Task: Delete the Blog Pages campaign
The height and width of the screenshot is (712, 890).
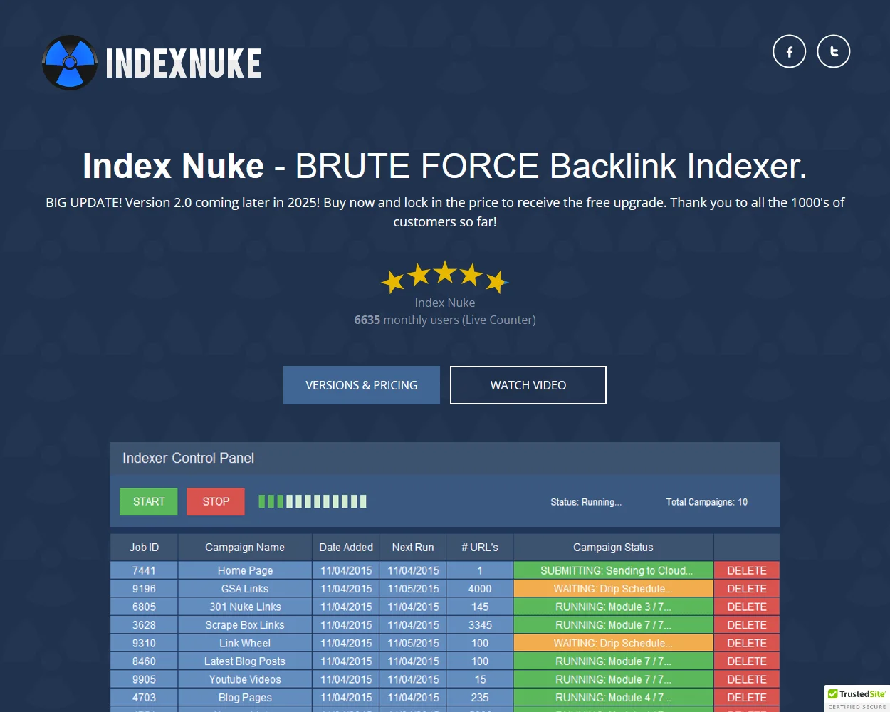Action: (x=747, y=698)
